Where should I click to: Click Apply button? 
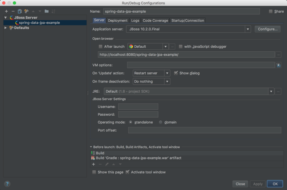pos(258,184)
